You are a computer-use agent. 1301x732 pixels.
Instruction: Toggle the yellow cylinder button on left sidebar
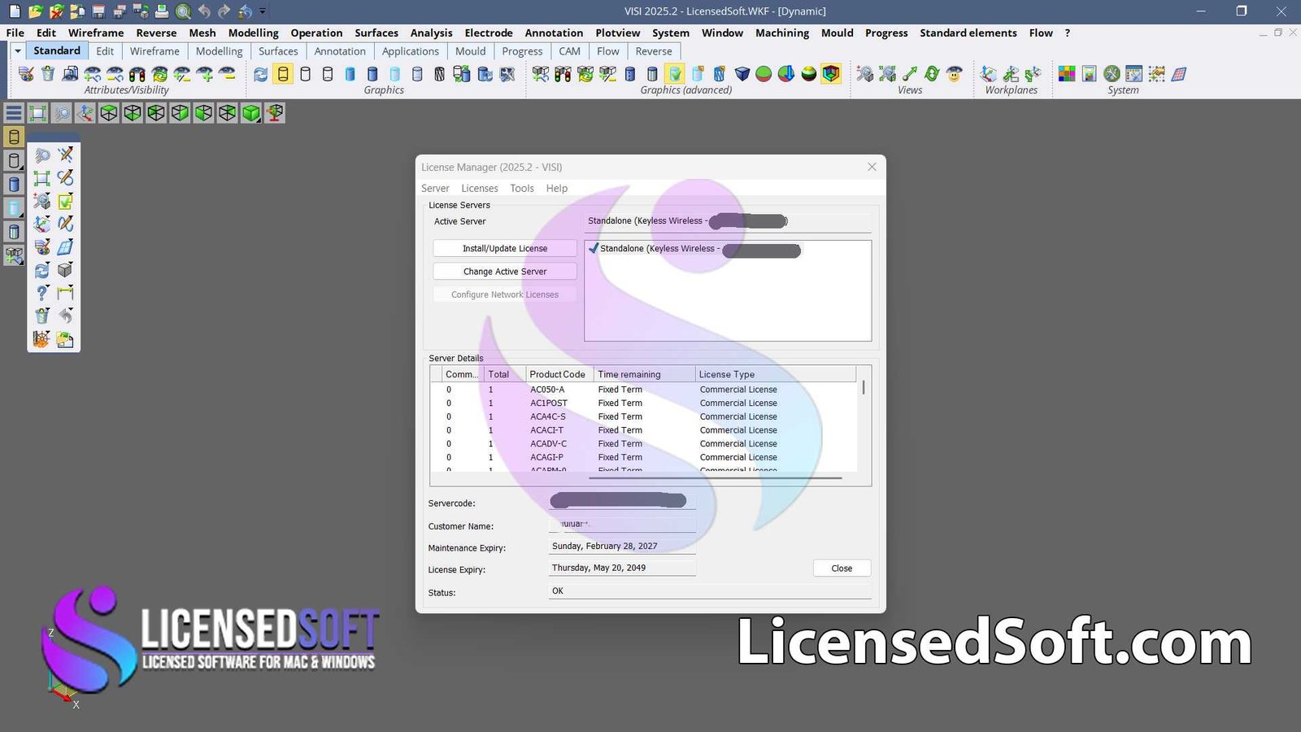tap(14, 137)
